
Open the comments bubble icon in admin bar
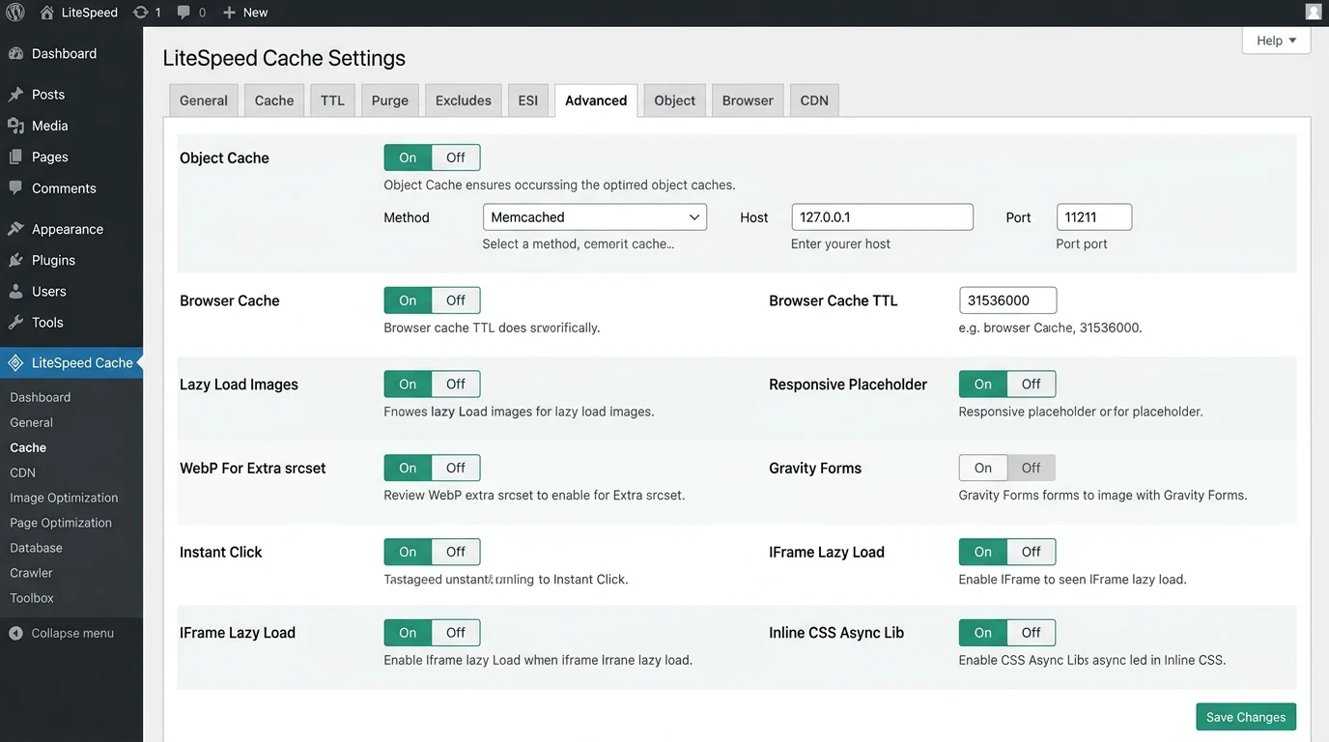click(184, 13)
